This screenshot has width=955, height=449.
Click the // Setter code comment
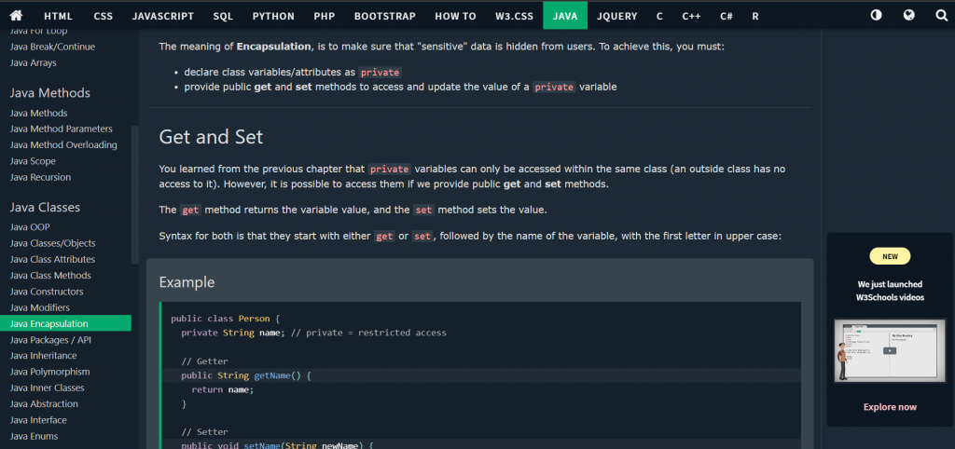click(204, 432)
